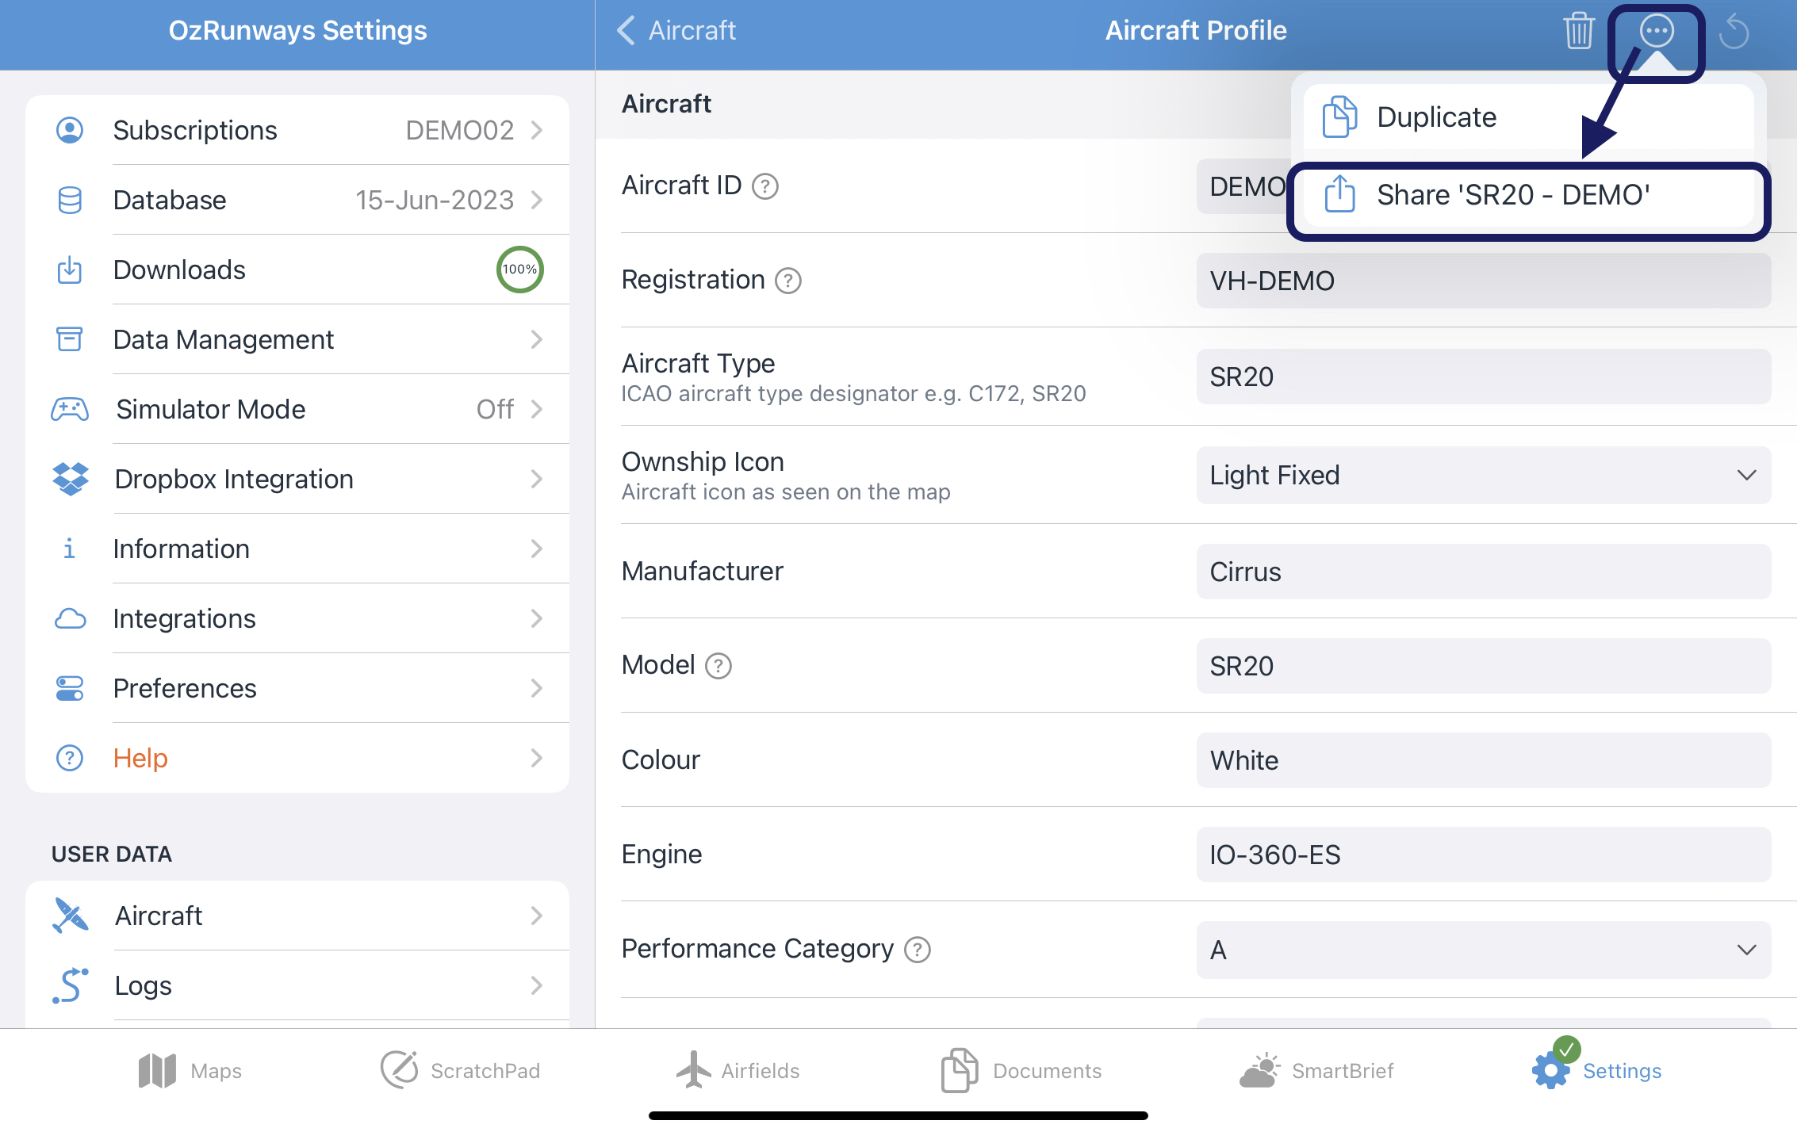The width and height of the screenshot is (1797, 1132).
Task: Edit the Aircraft Type field
Action: [x=1483, y=377]
